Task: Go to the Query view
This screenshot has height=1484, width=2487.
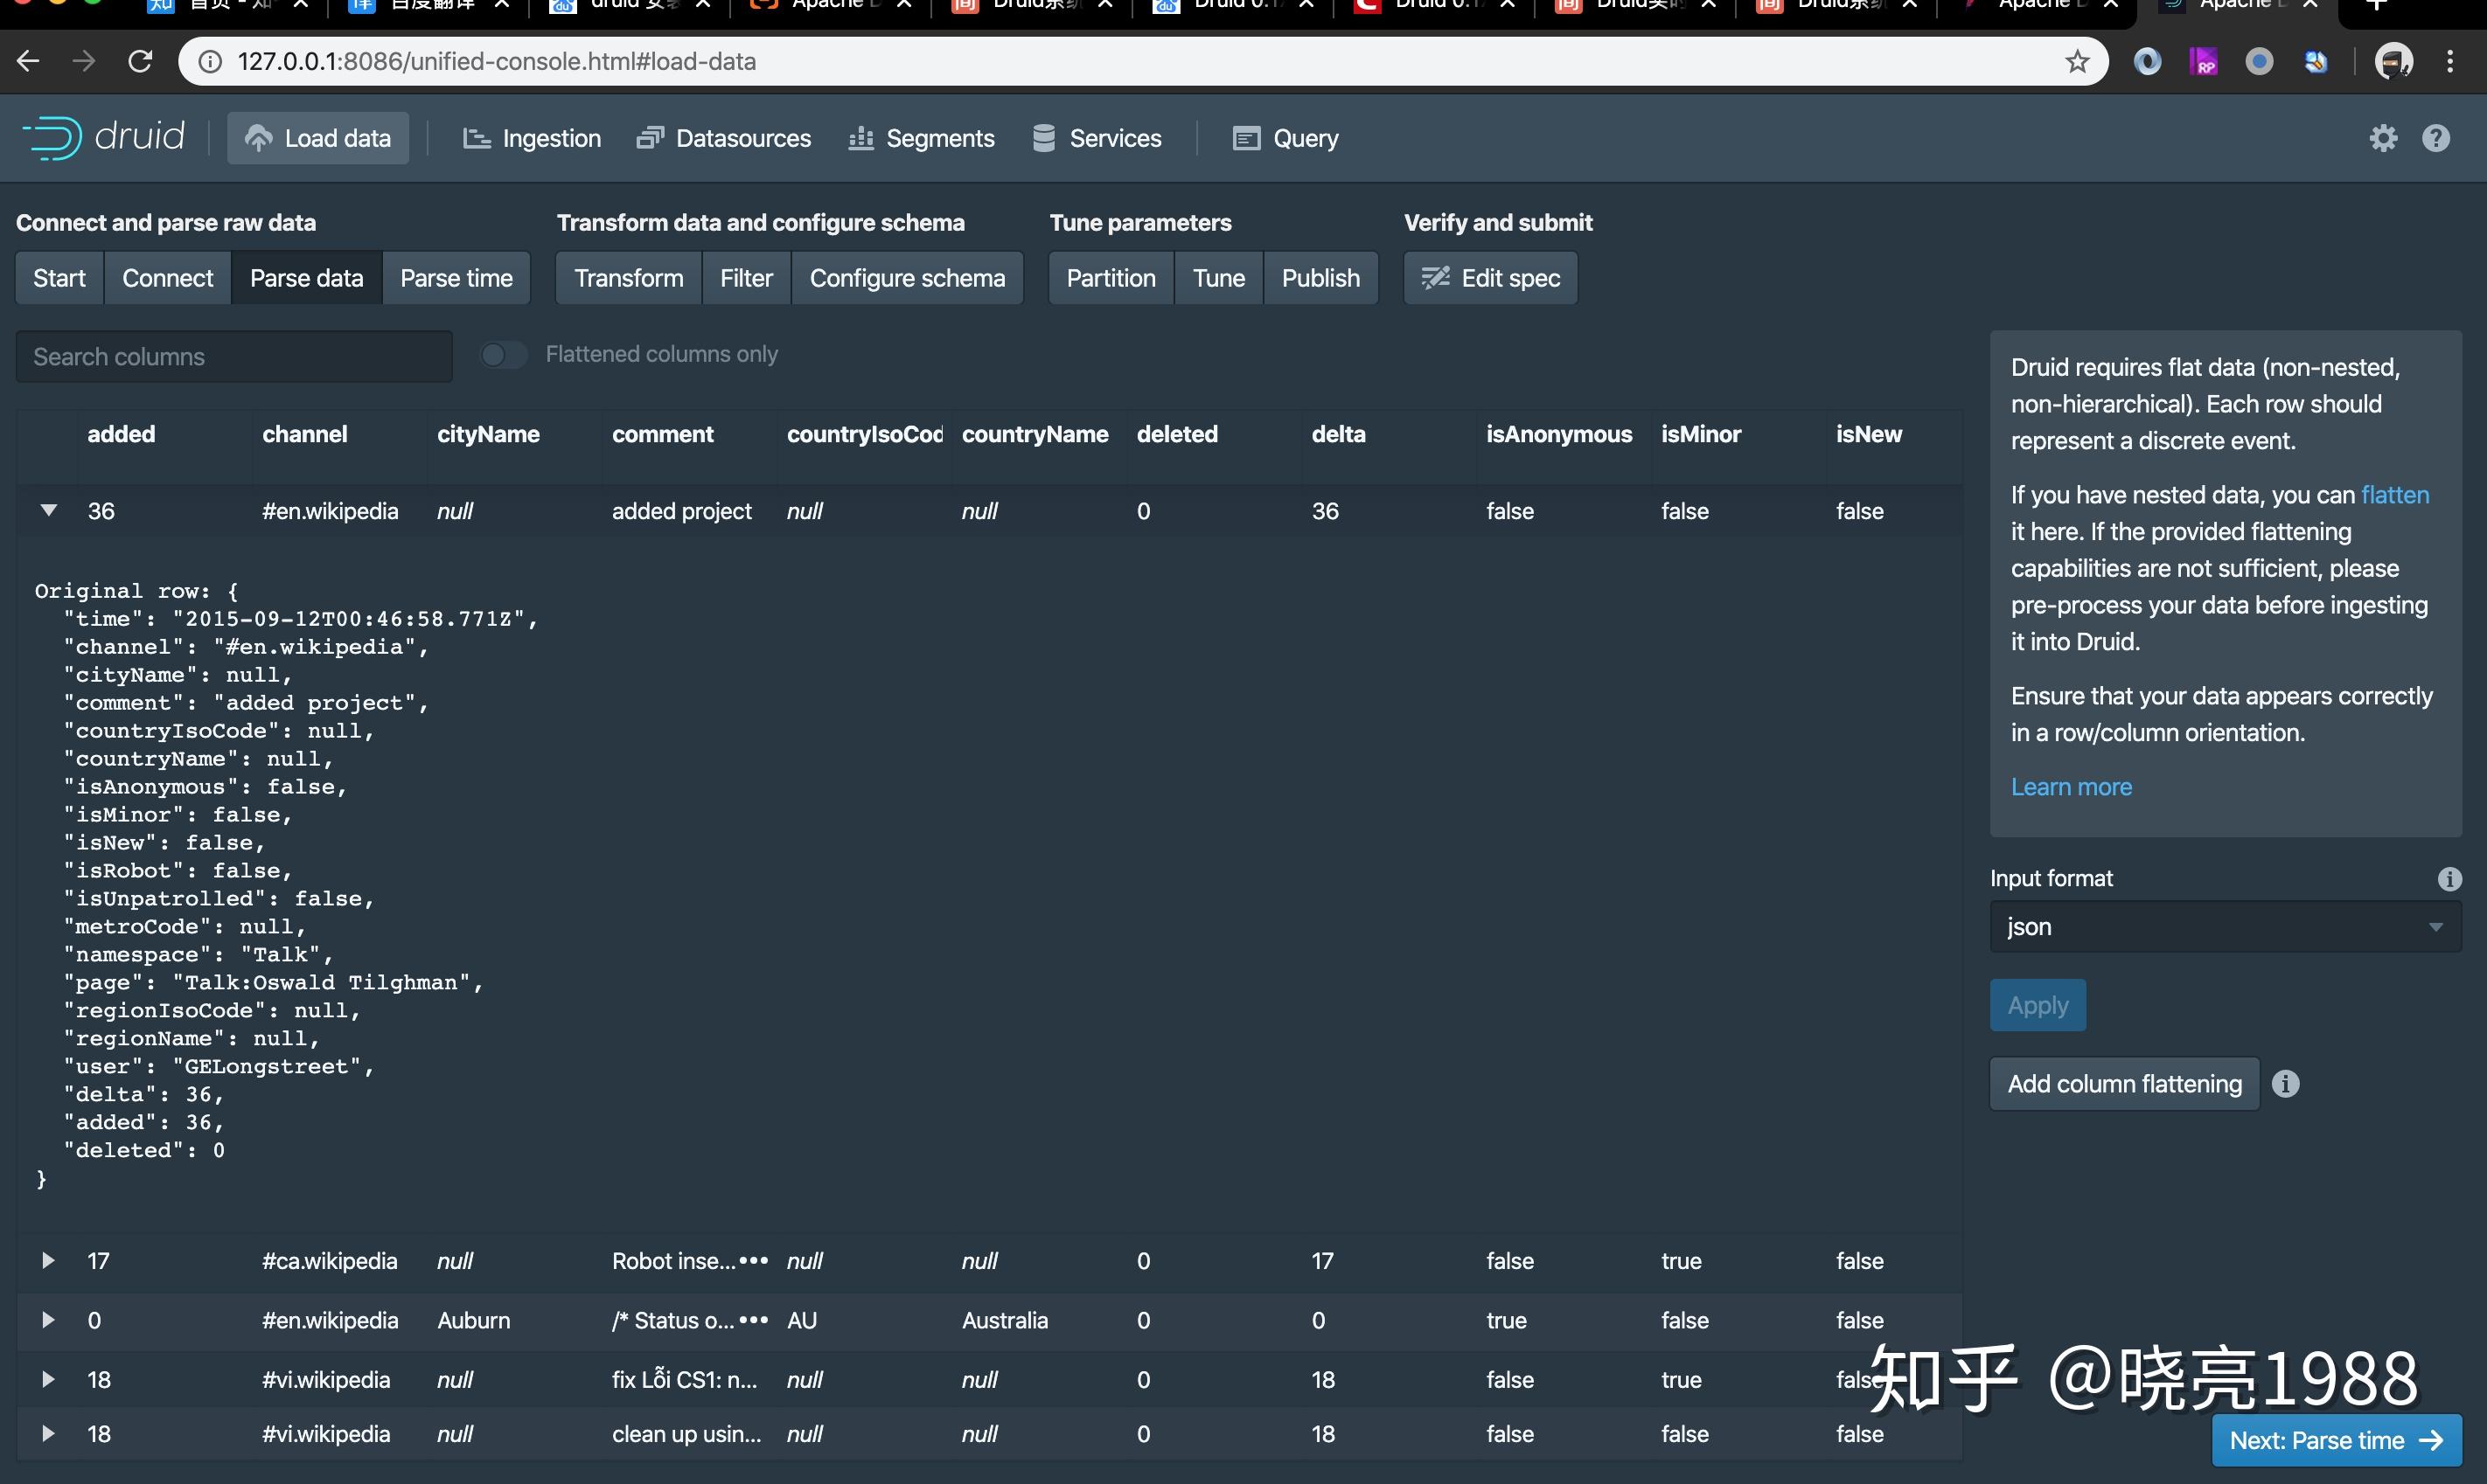Action: pyautogui.click(x=1285, y=138)
